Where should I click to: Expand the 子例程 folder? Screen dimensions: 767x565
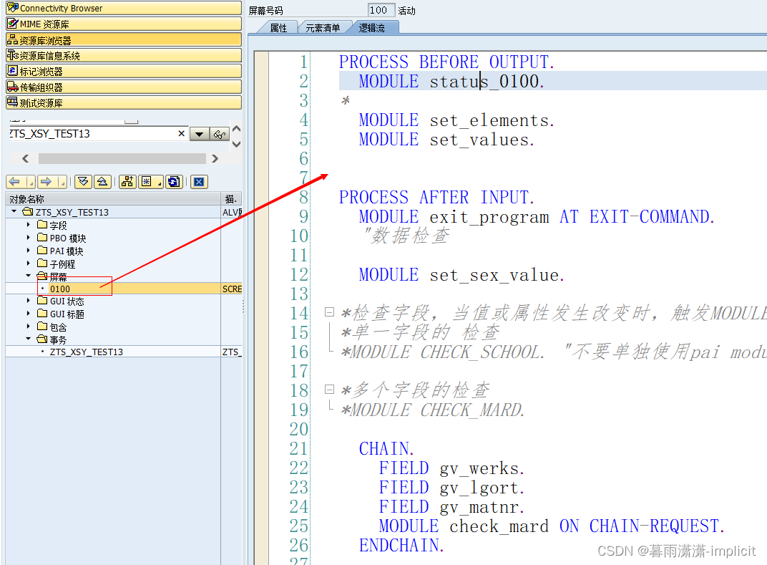pos(29,264)
